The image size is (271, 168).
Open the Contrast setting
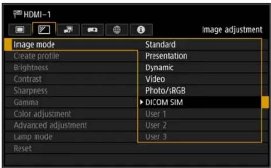(x=71, y=79)
